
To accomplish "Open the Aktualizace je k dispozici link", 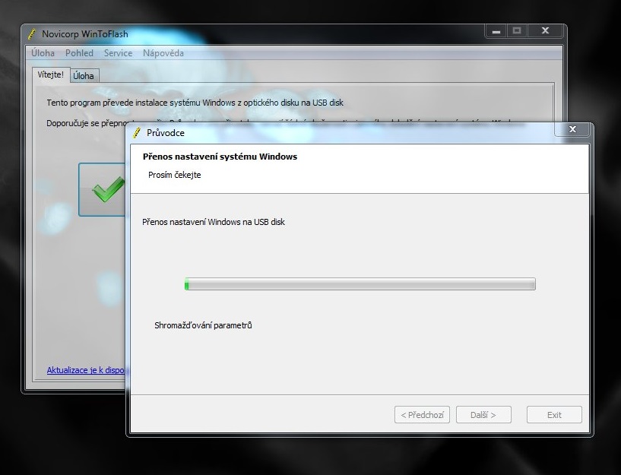I will pos(86,370).
